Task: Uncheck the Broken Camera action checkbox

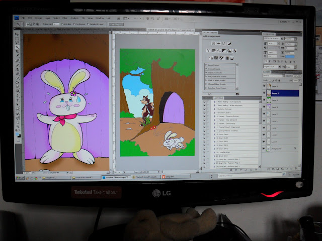Action: click(204, 112)
